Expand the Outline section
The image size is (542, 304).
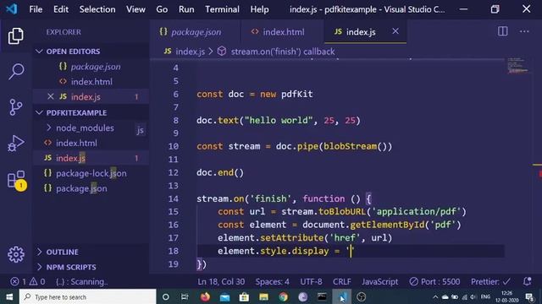coord(62,252)
